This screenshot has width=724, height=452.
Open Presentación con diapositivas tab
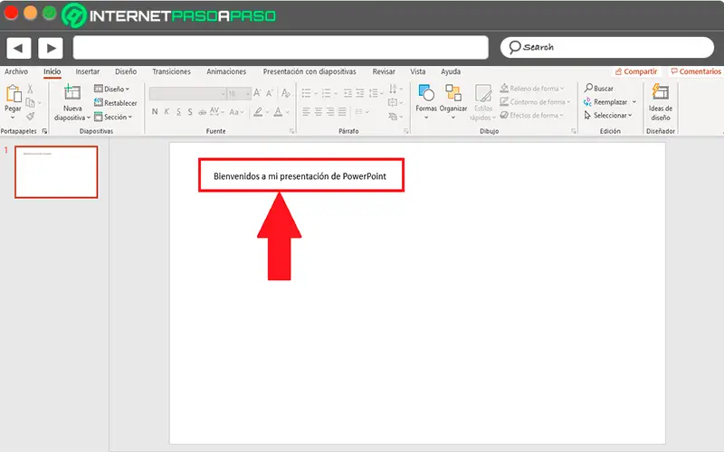[x=310, y=71]
